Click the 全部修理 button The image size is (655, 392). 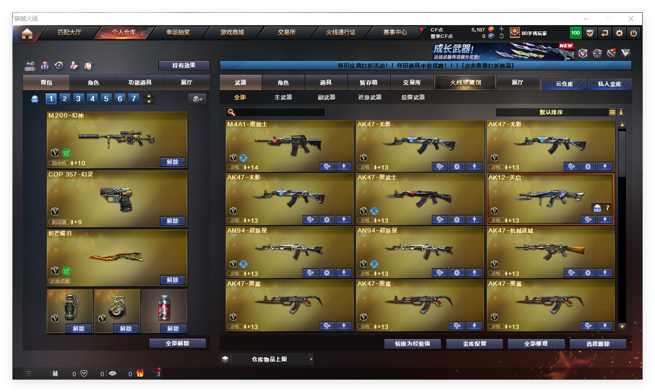[536, 343]
